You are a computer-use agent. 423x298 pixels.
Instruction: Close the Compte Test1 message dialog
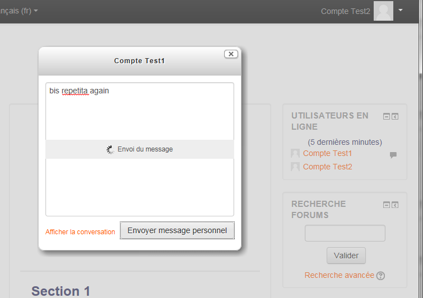point(231,54)
